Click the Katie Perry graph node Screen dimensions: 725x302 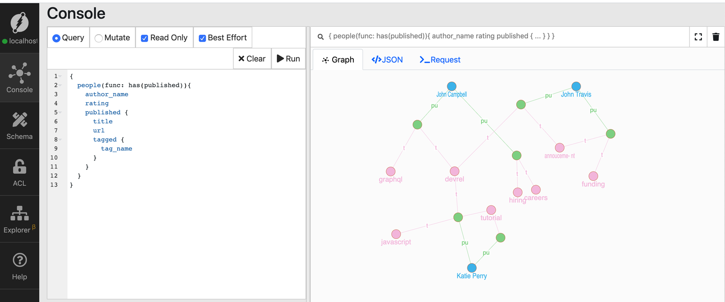pyautogui.click(x=471, y=268)
